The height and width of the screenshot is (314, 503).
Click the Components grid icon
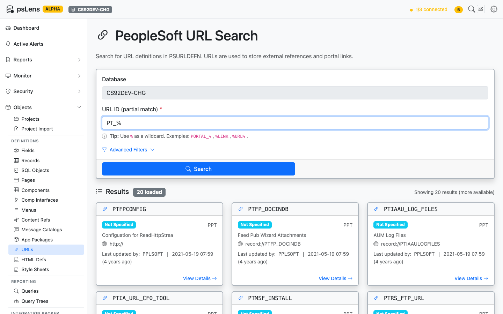click(16, 190)
